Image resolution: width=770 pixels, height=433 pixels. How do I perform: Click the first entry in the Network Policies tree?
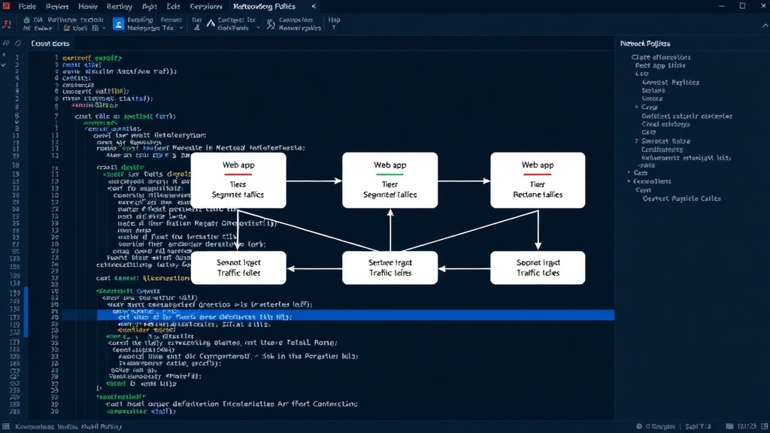(x=660, y=57)
